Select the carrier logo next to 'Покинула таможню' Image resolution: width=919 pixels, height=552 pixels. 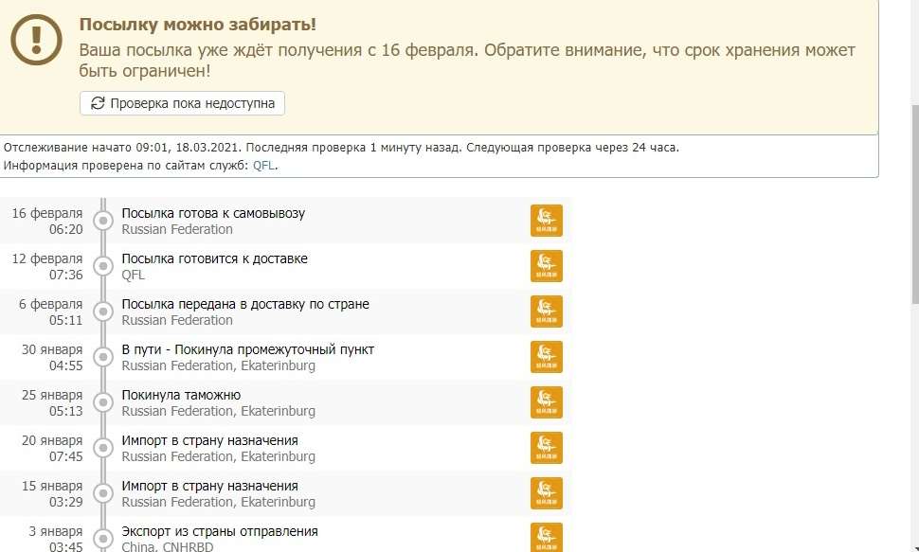pos(547,402)
